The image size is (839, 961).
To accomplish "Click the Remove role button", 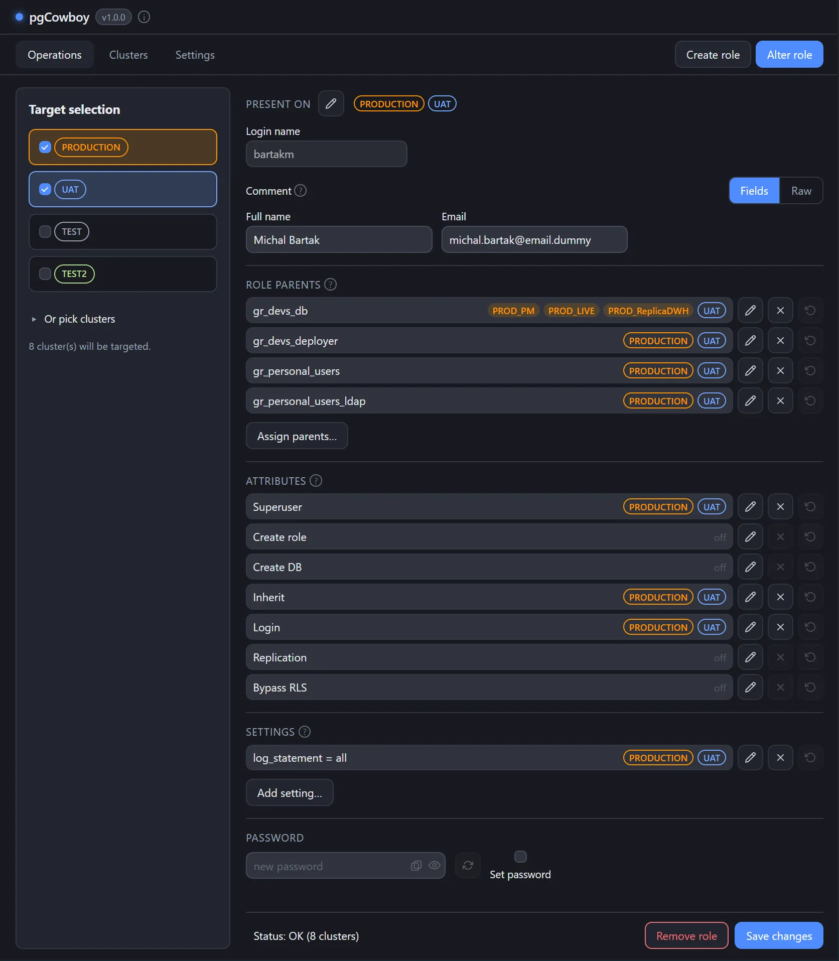I will tap(686, 936).
